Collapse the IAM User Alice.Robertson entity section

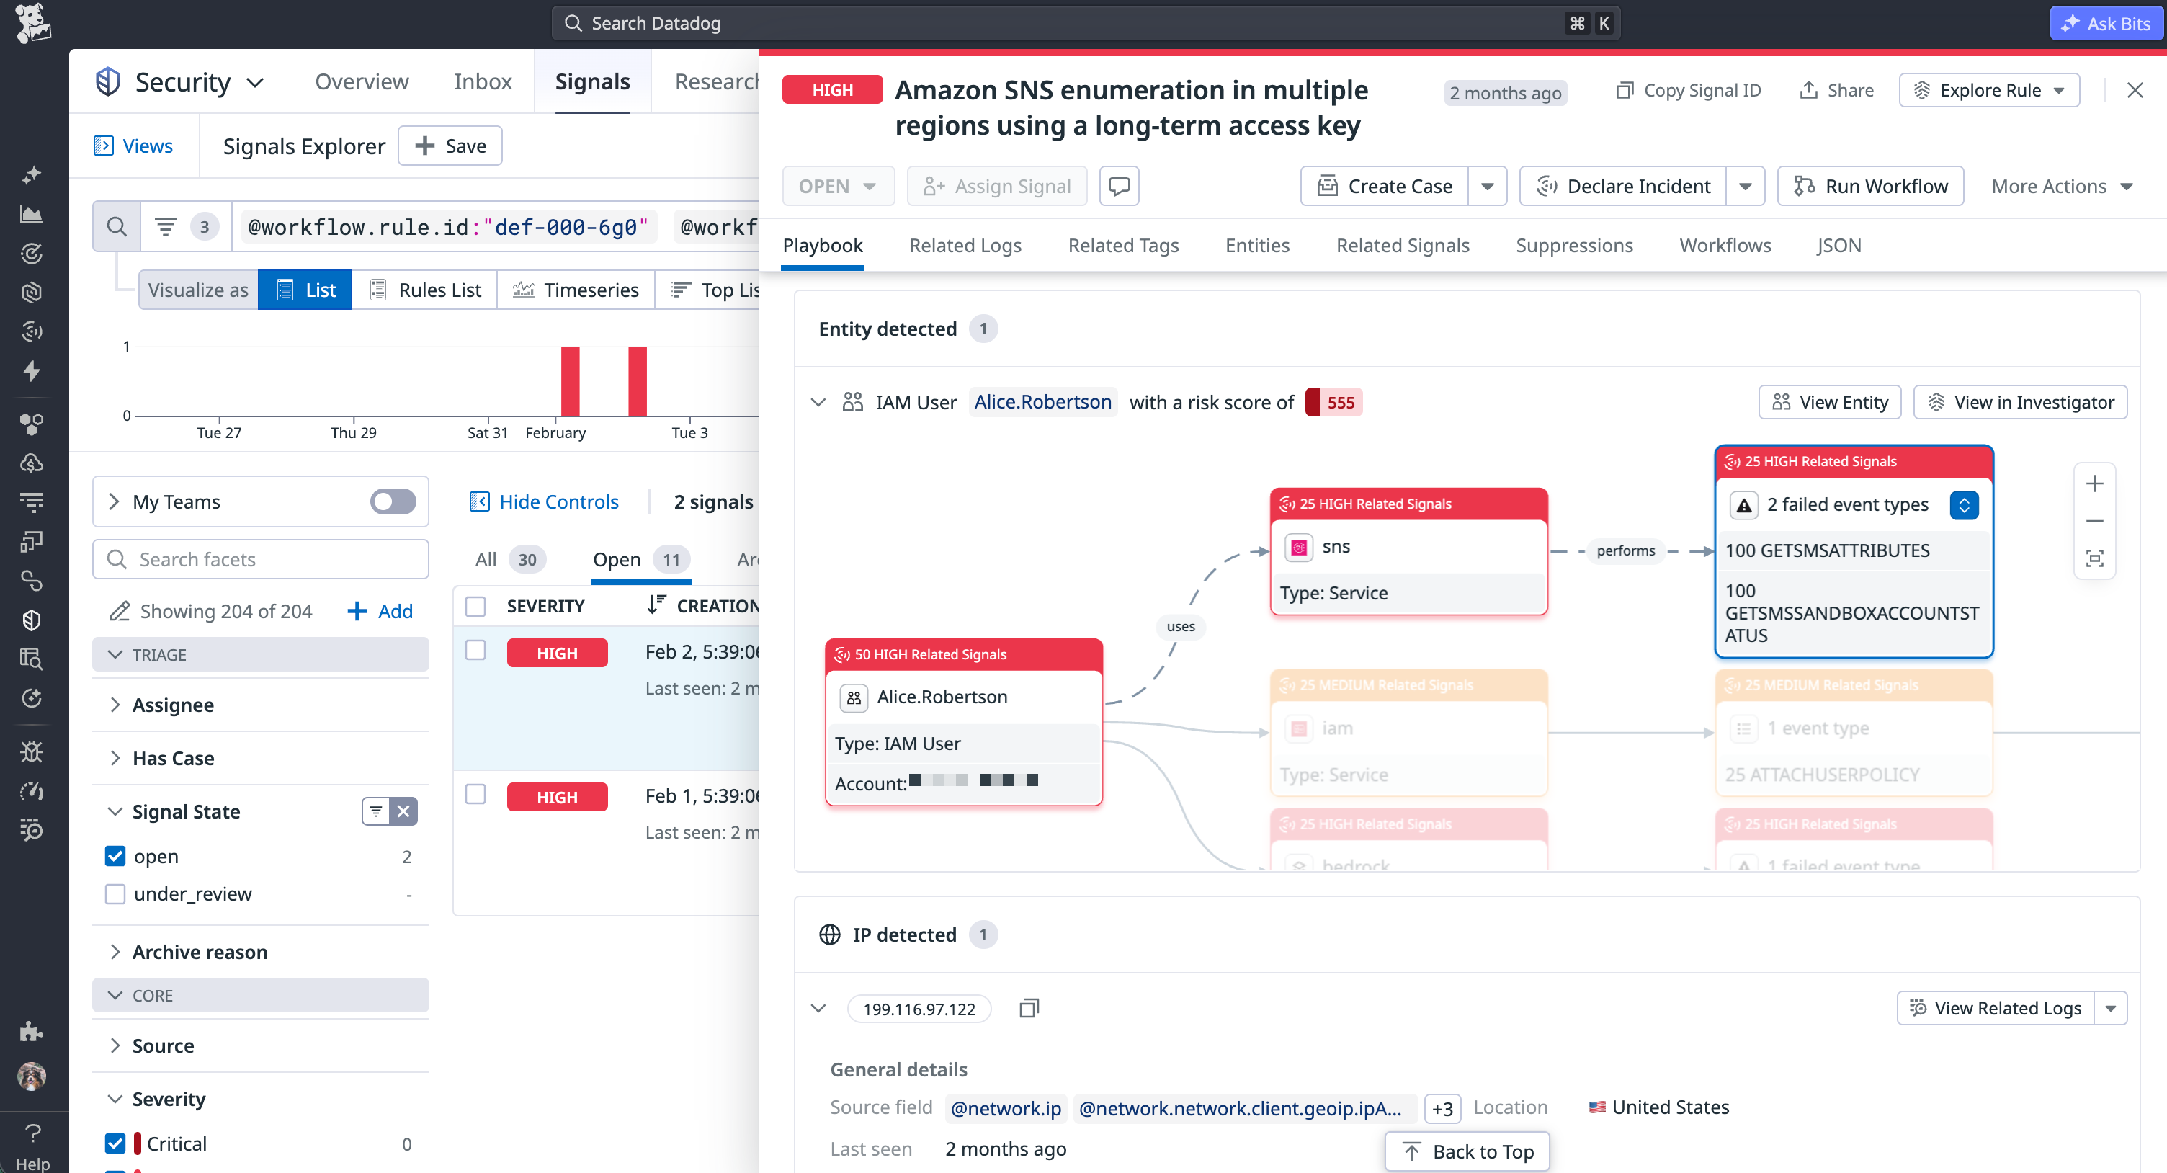point(818,402)
